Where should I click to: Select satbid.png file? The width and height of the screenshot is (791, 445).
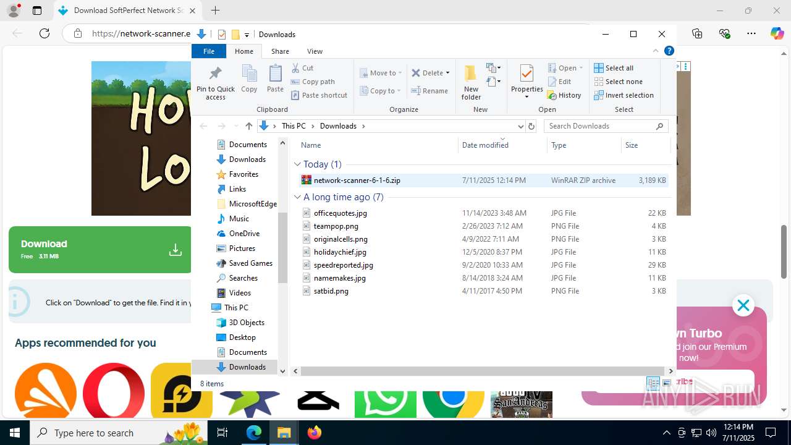[x=483, y=291]
